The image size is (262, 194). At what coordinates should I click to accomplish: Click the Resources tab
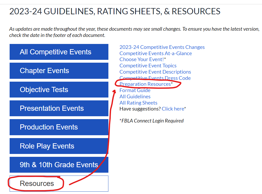coord(59,184)
